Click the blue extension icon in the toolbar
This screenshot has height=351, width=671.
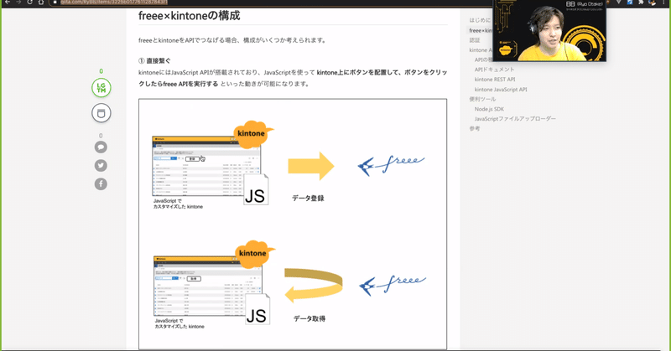630,3
